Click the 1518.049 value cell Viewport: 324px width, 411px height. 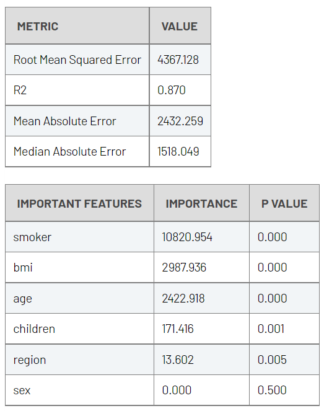pyautogui.click(x=180, y=151)
